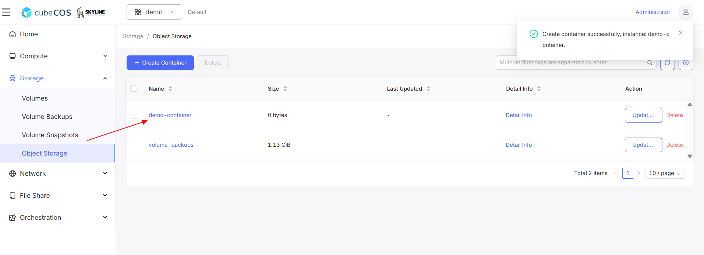Click the pause auto-refresh icon

[x=686, y=63]
